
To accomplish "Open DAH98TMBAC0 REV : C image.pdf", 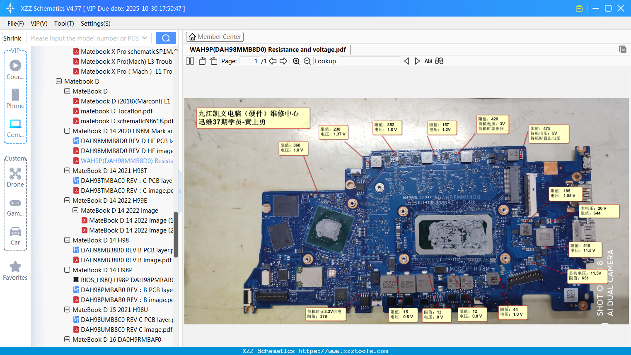I will (123, 191).
